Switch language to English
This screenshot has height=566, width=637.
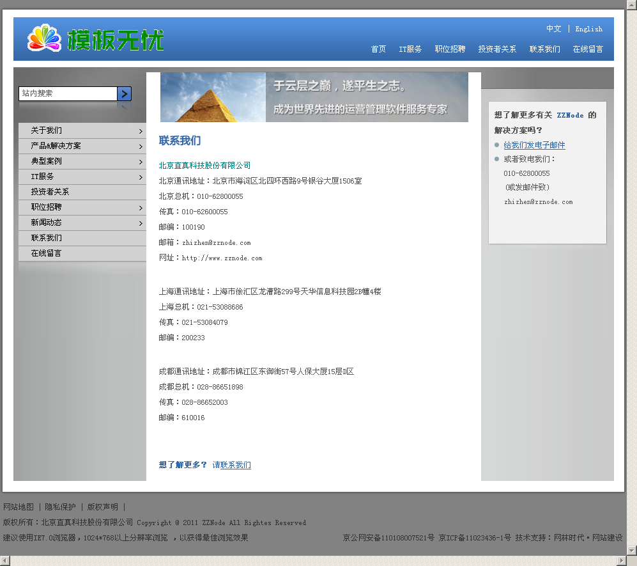tap(588, 29)
